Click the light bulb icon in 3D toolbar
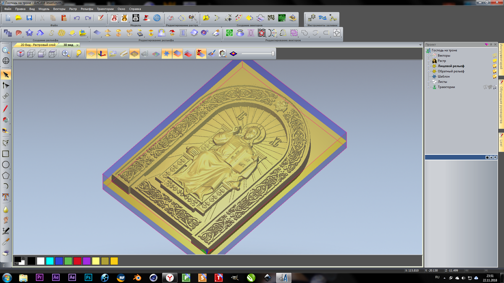This screenshot has width=504, height=283. (79, 53)
